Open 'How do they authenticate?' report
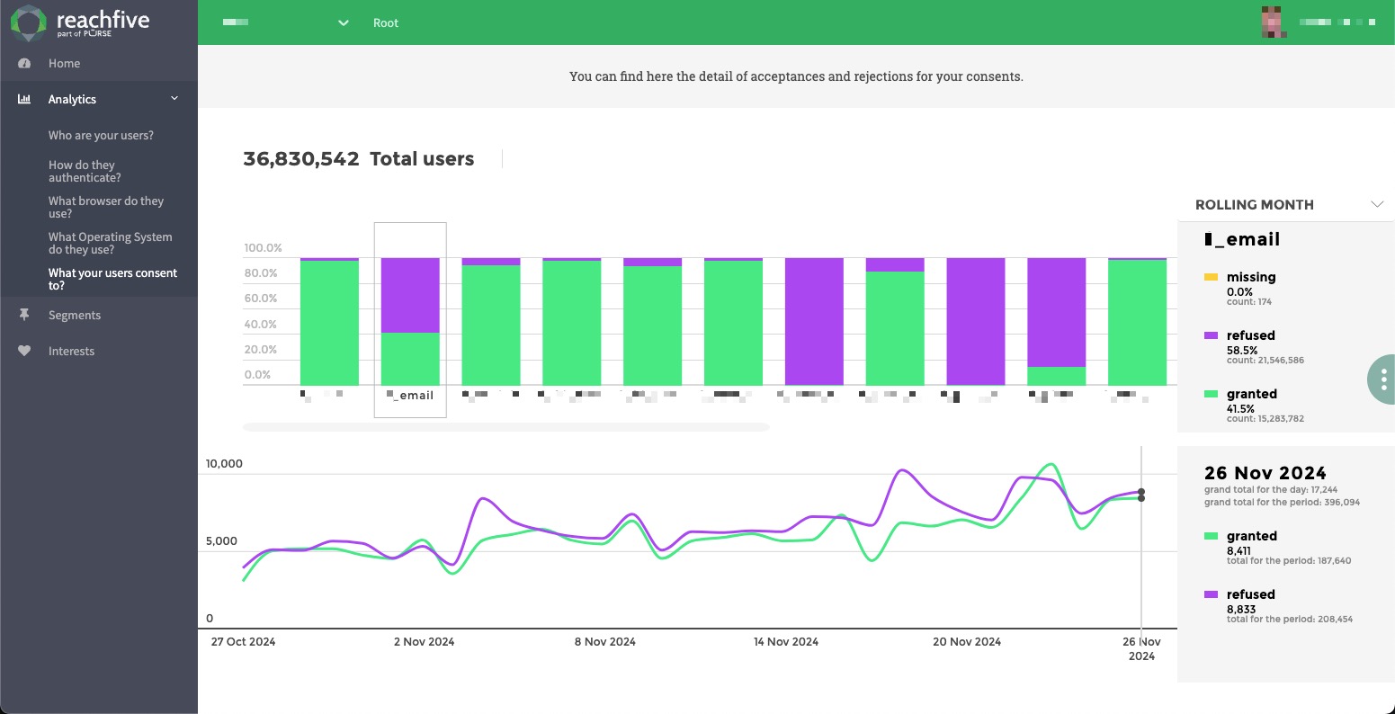The width and height of the screenshot is (1395, 714). pos(85,171)
